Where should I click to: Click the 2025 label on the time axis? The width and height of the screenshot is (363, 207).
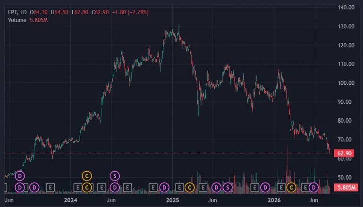(x=172, y=200)
